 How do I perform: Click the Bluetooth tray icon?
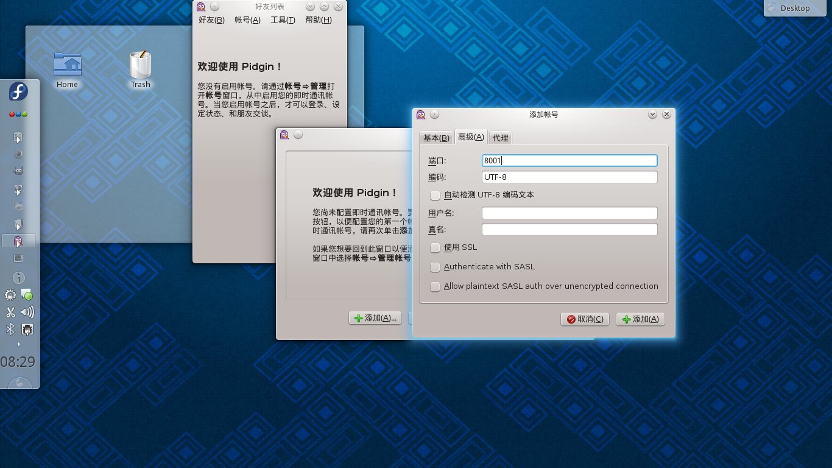click(x=10, y=330)
